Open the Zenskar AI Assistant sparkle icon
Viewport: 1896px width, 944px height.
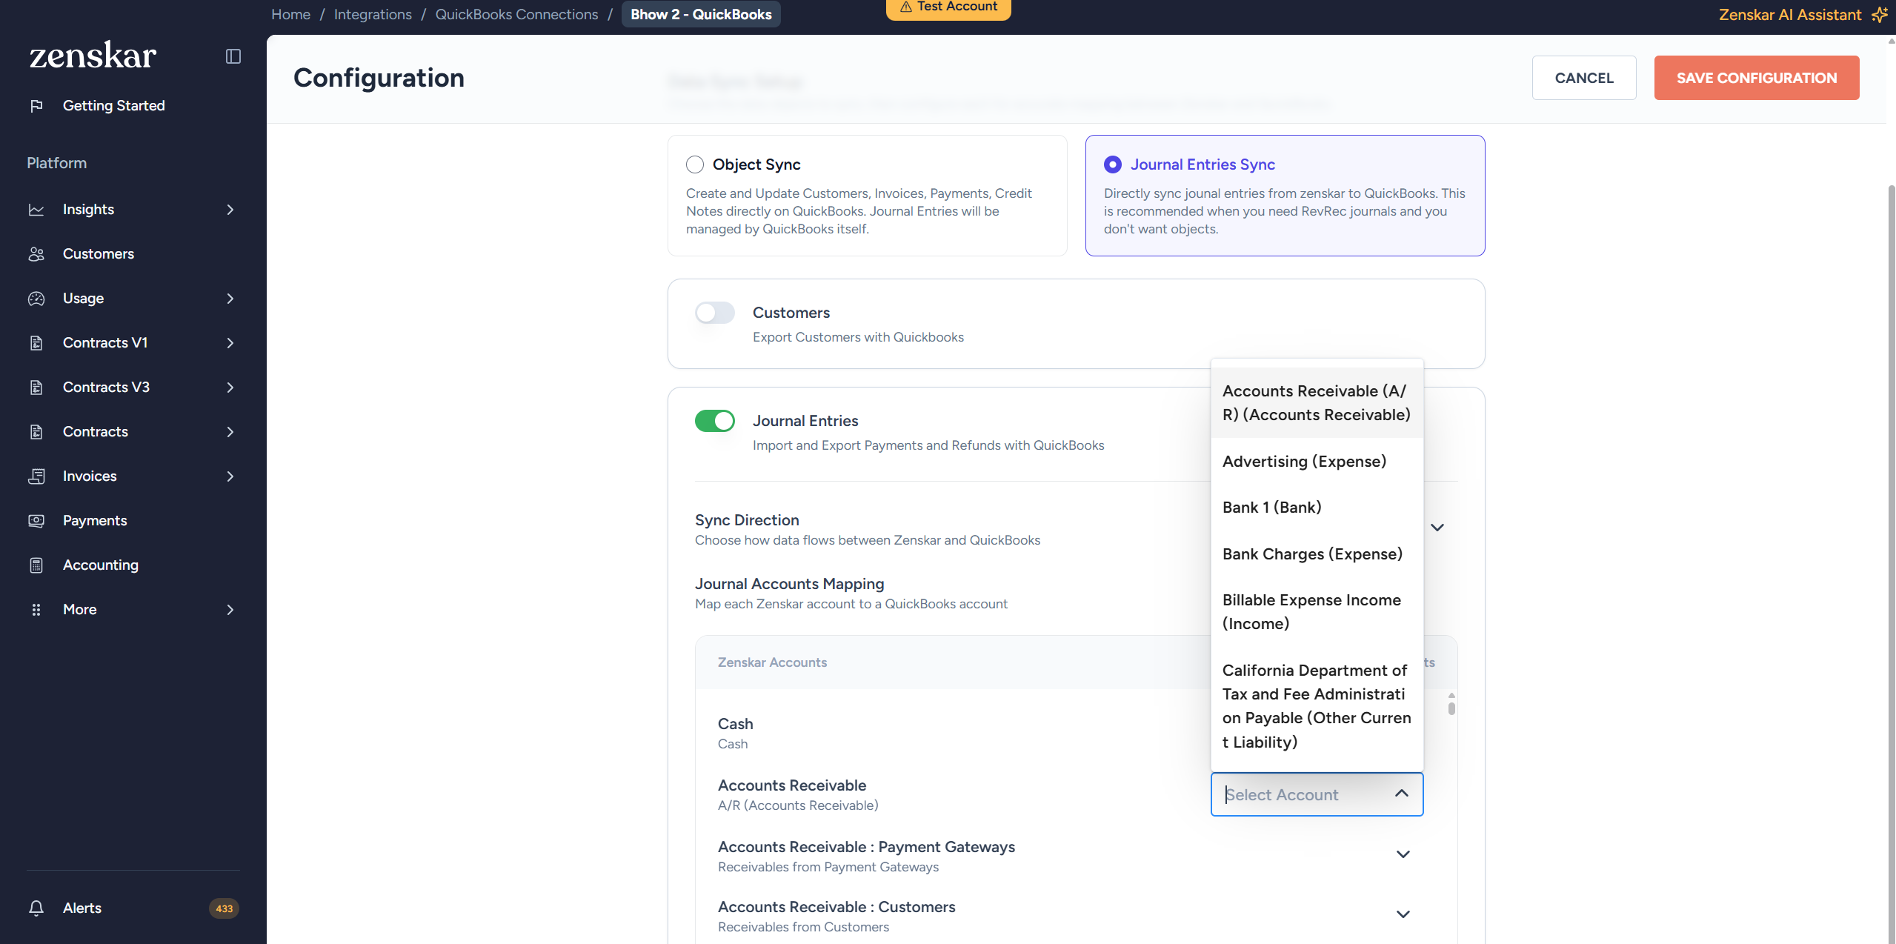1879,15
